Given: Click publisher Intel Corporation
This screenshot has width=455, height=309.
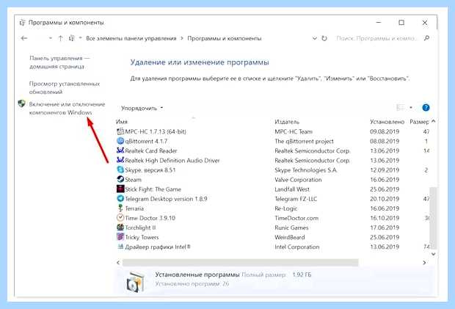Looking at the screenshot, I should (297, 247).
